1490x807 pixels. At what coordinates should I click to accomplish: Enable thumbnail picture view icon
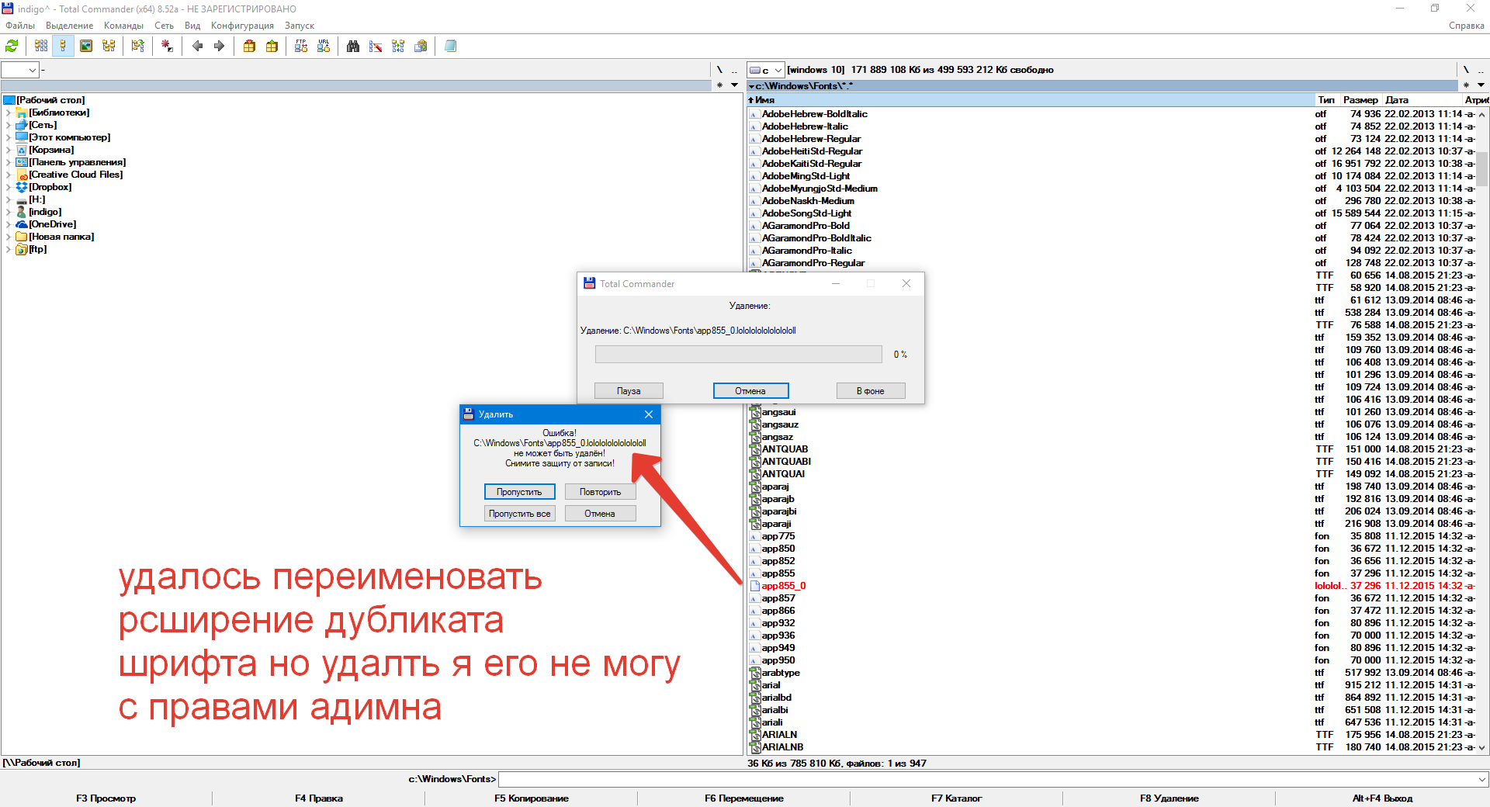tap(86, 47)
